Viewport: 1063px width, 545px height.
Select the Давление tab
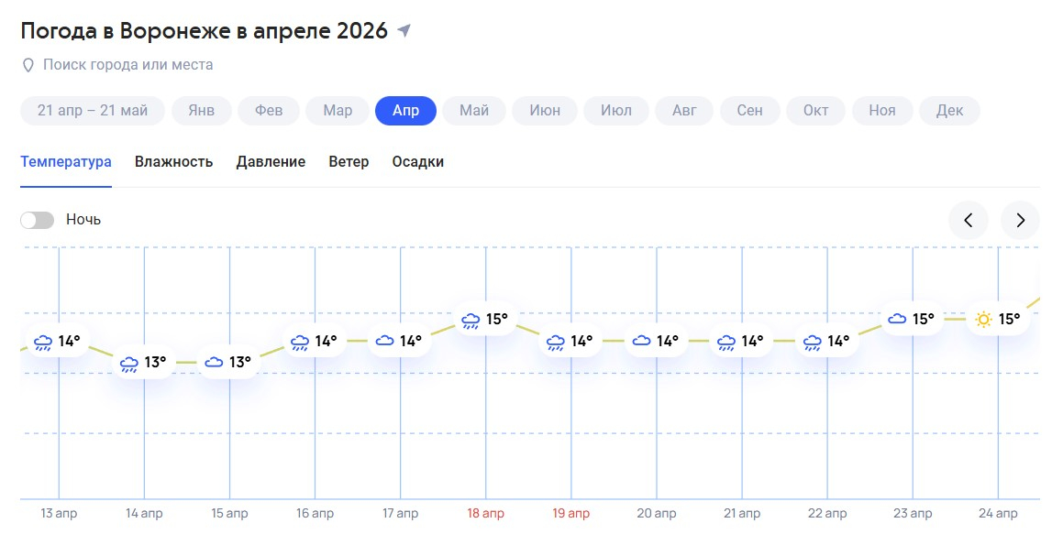pos(271,162)
